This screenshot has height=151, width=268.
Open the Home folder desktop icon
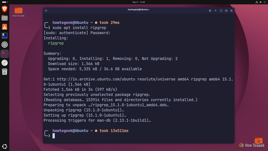(x=259, y=140)
